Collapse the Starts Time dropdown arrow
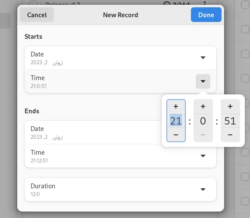The image size is (250, 218). (x=203, y=81)
